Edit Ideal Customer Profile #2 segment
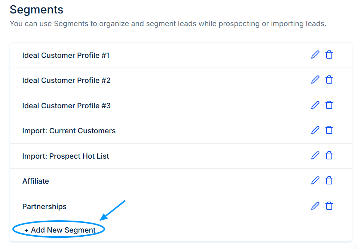The height and width of the screenshot is (249, 358). click(x=315, y=80)
